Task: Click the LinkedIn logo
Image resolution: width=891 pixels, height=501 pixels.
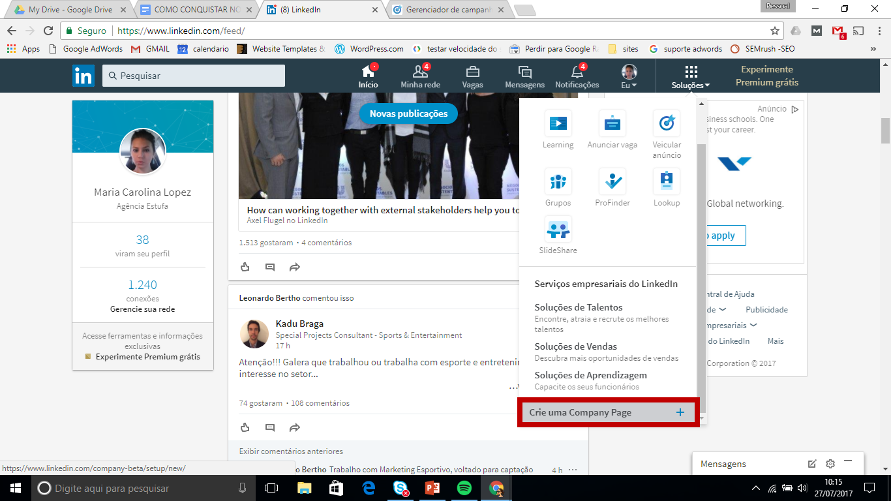Action: pyautogui.click(x=83, y=76)
